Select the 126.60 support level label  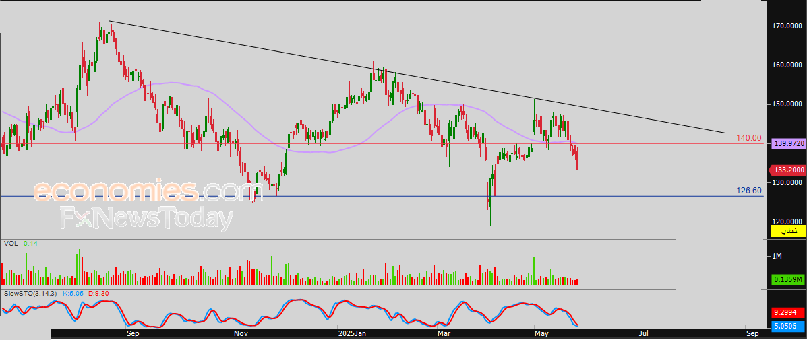[749, 191]
